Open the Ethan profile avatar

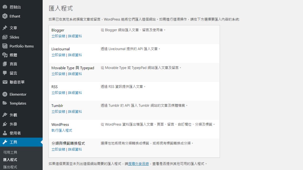[x=5, y=16]
